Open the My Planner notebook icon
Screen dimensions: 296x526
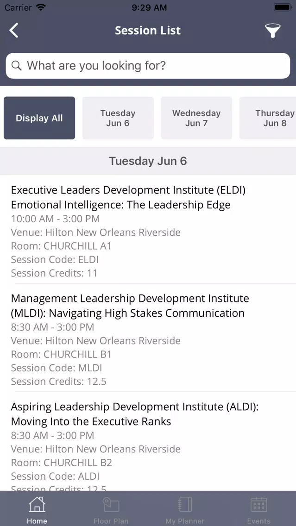[x=185, y=505]
